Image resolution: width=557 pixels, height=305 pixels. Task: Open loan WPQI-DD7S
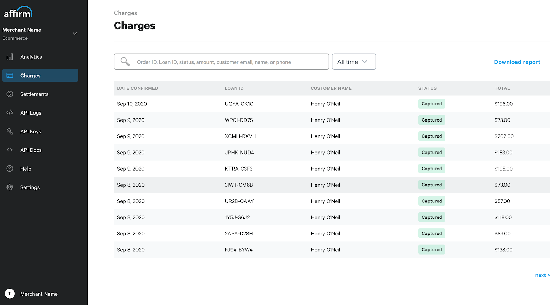tap(239, 120)
